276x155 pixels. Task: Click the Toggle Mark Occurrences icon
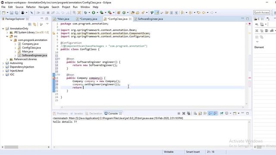pyautogui.click(x=157, y=12)
